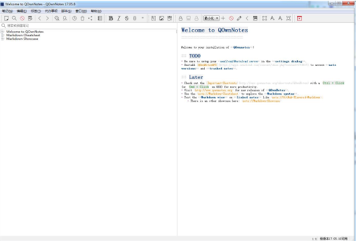This screenshot has width=356, height=241.
Task: Click the red remove-note toolbar icon
Action: 22,18
